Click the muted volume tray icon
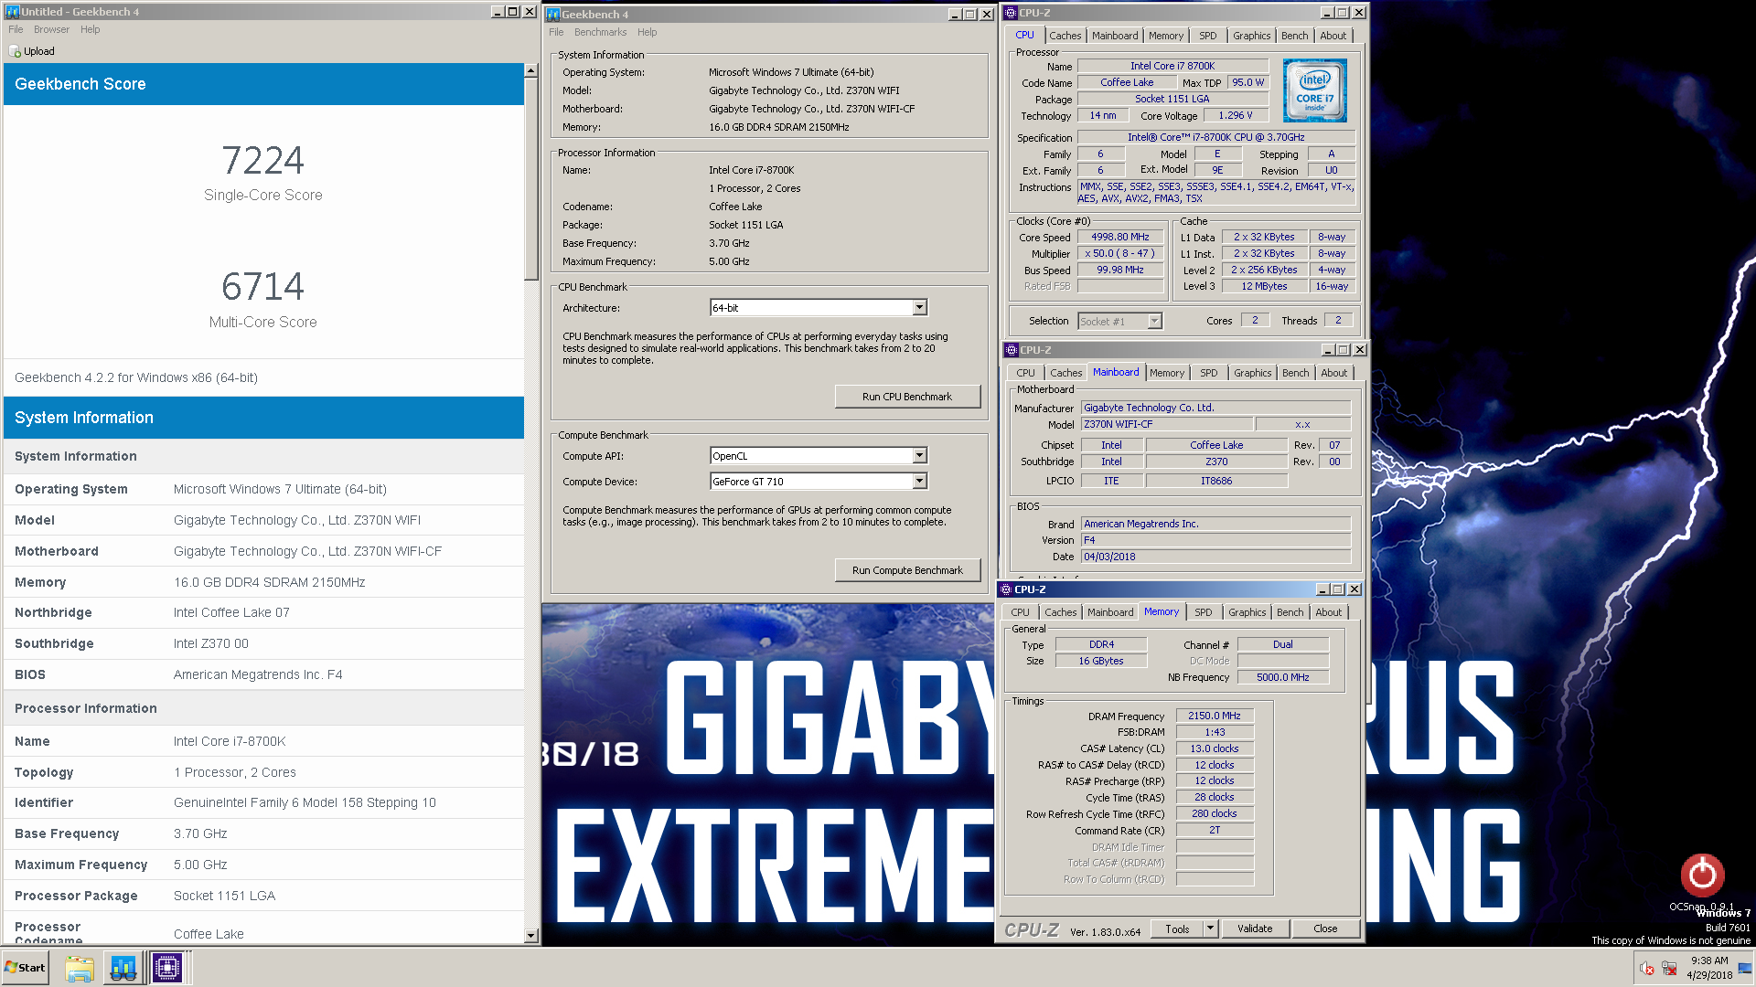1756x987 pixels. click(1646, 968)
